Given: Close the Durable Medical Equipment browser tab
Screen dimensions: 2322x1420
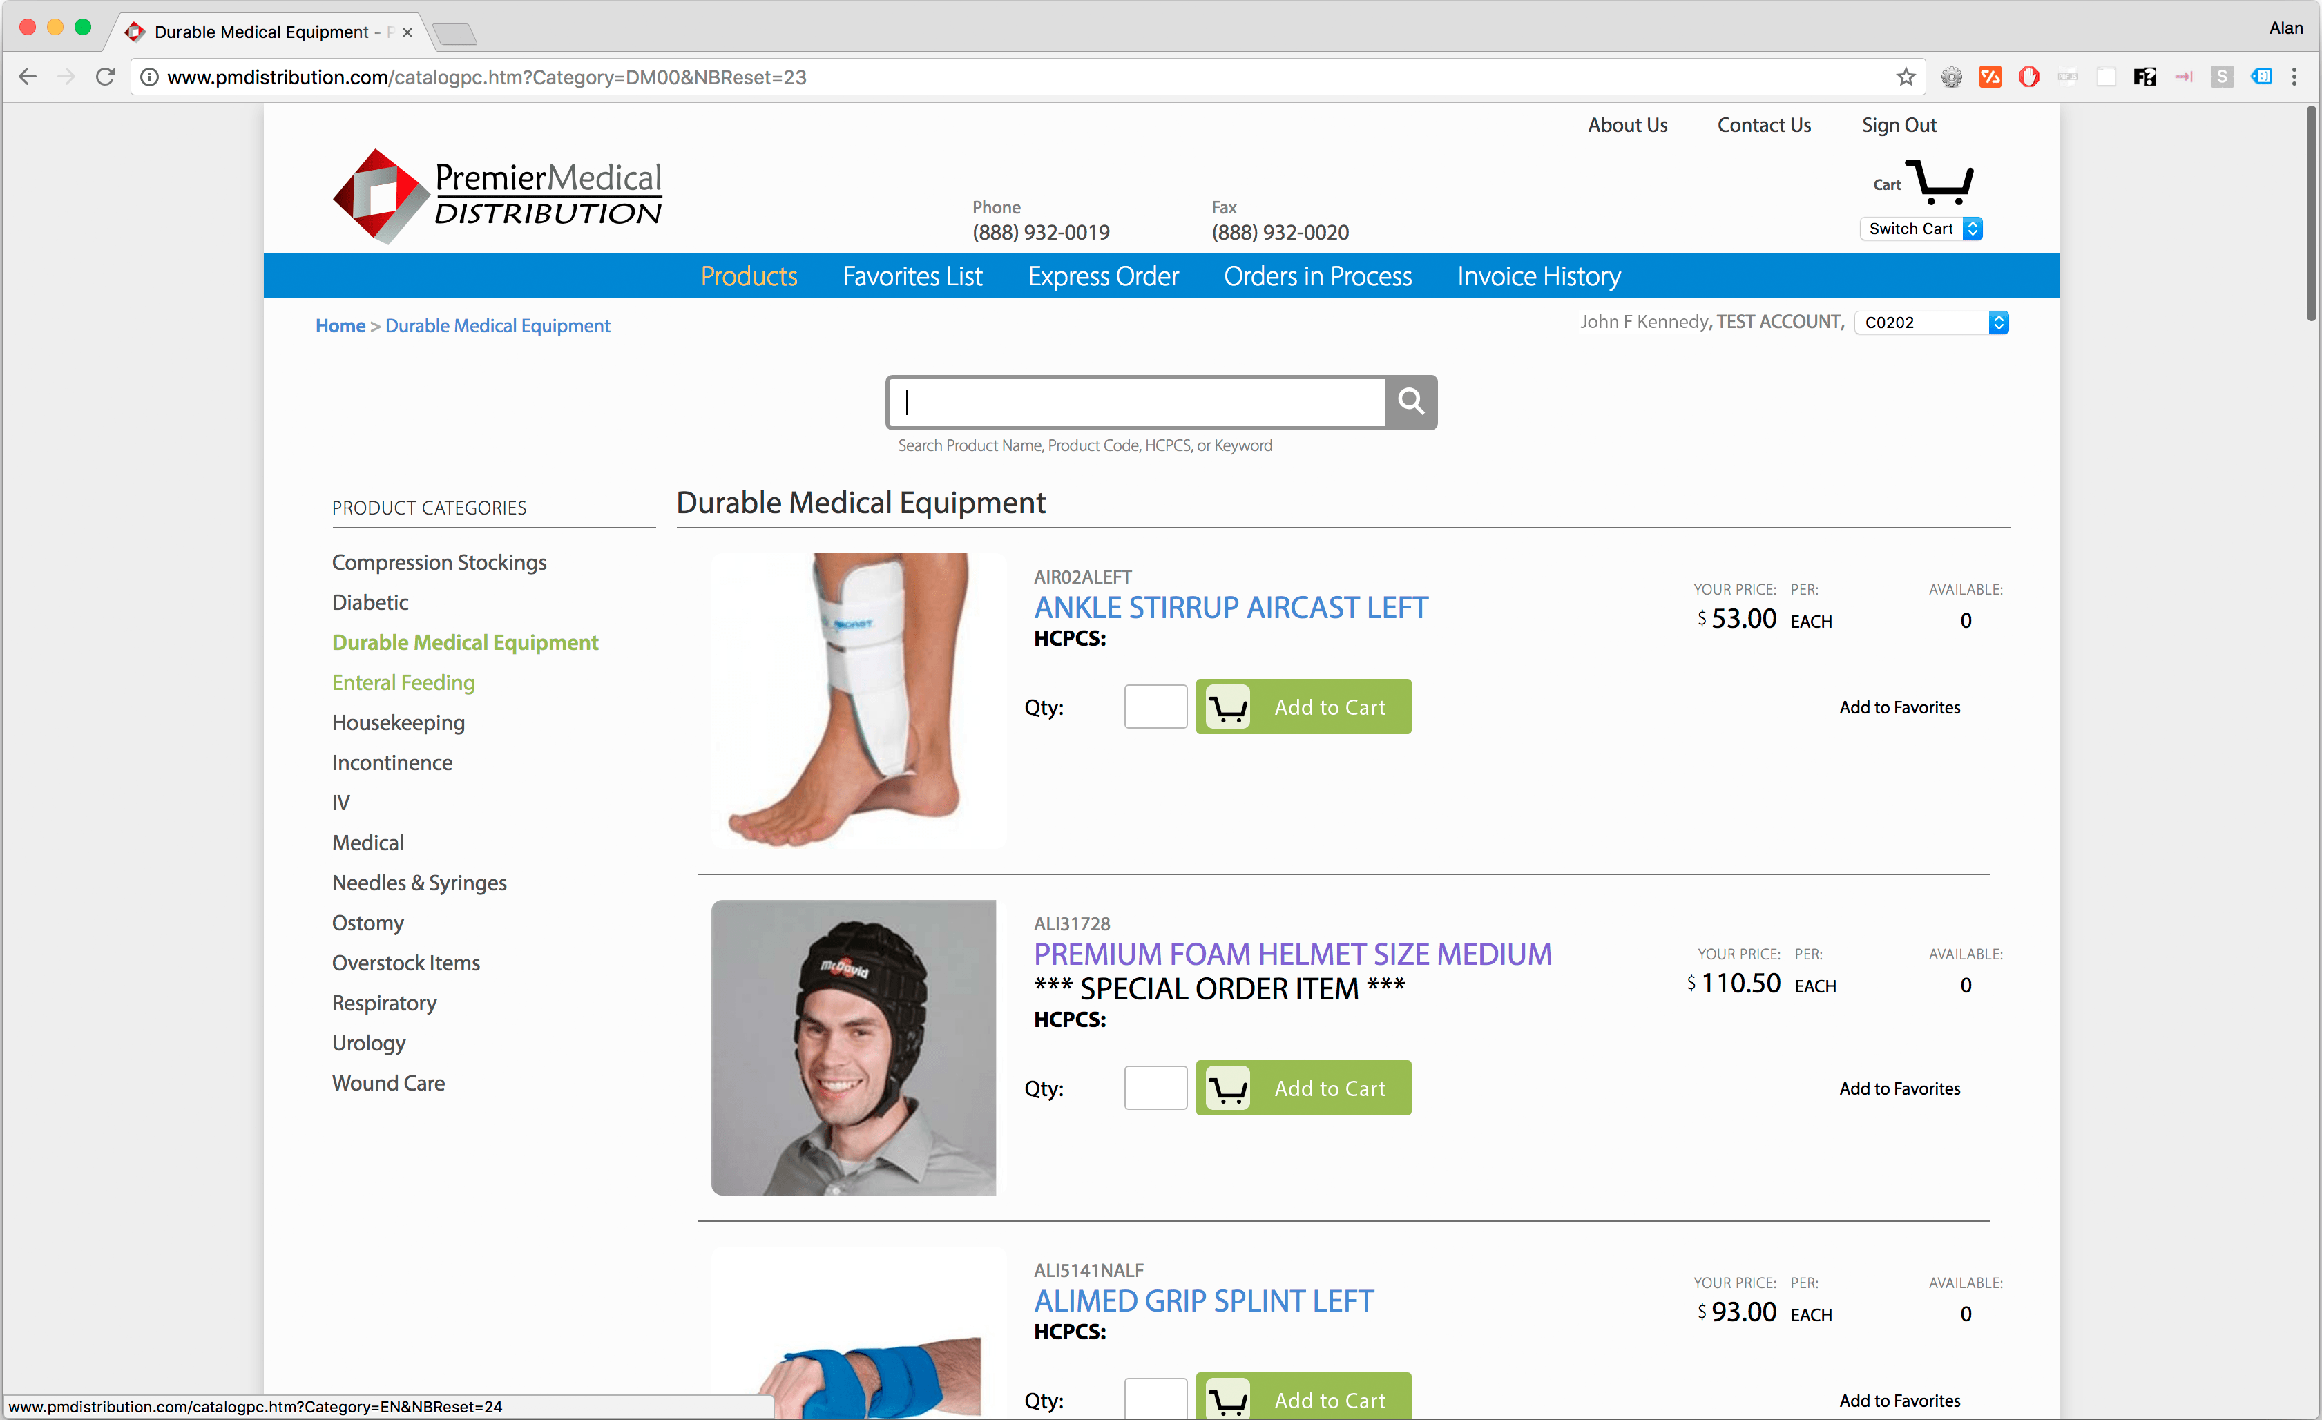Looking at the screenshot, I should 407,32.
